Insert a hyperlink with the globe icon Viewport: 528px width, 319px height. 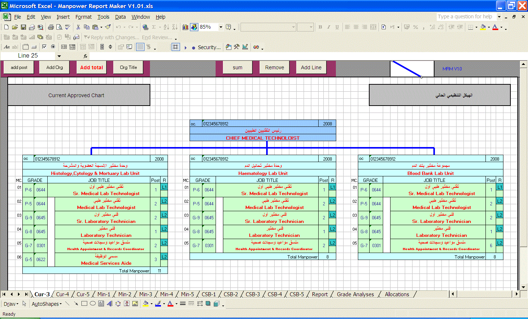(145, 27)
